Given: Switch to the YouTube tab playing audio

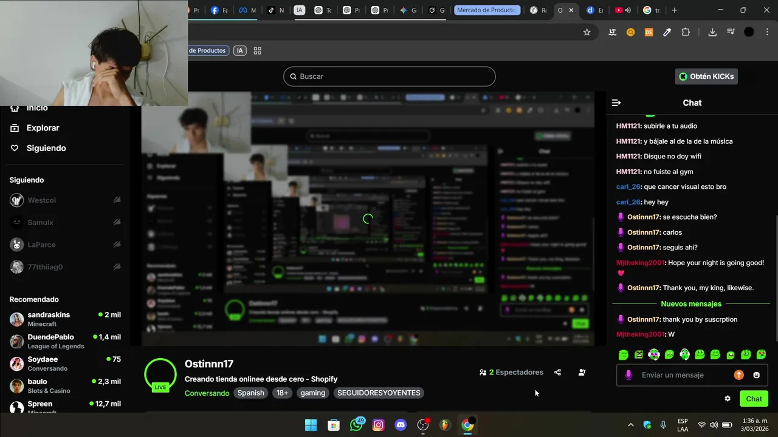Looking at the screenshot, I should pyautogui.click(x=622, y=10).
